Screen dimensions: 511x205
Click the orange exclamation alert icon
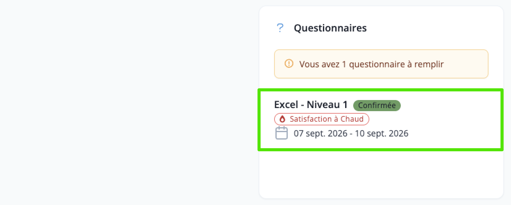(x=289, y=64)
